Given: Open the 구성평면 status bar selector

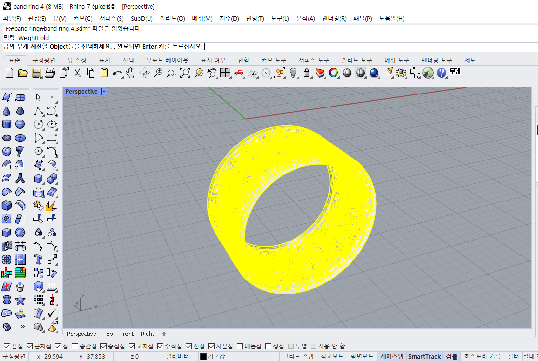Looking at the screenshot, I should pos(14,357).
